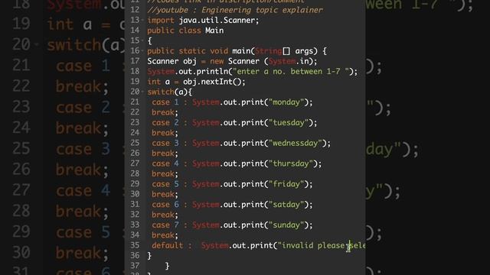Click the "thursday" string literal
Image resolution: width=490 pixels, height=275 pixels.
tap(291, 163)
